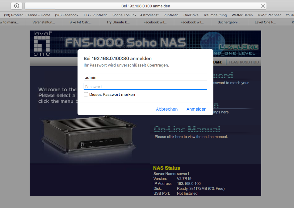Click the USB Port value Not Installed

[x=187, y=194]
